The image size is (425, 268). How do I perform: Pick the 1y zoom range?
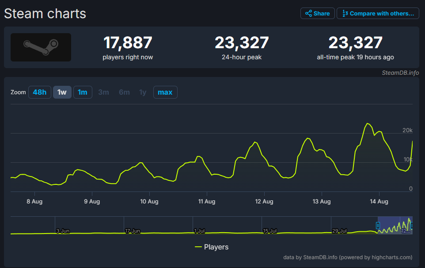(x=143, y=92)
